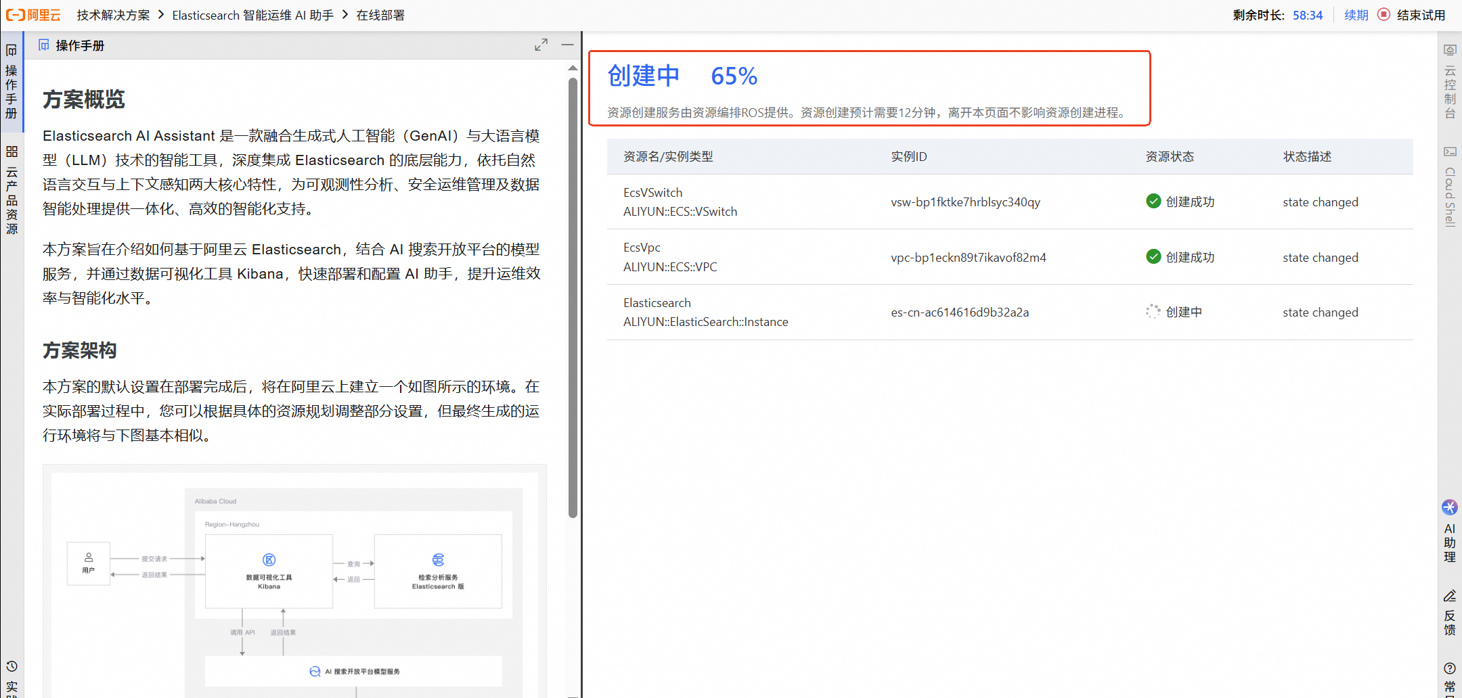Click the Kibana node in architecture diagram
Screen dimensions: 1462x698
pos(269,572)
